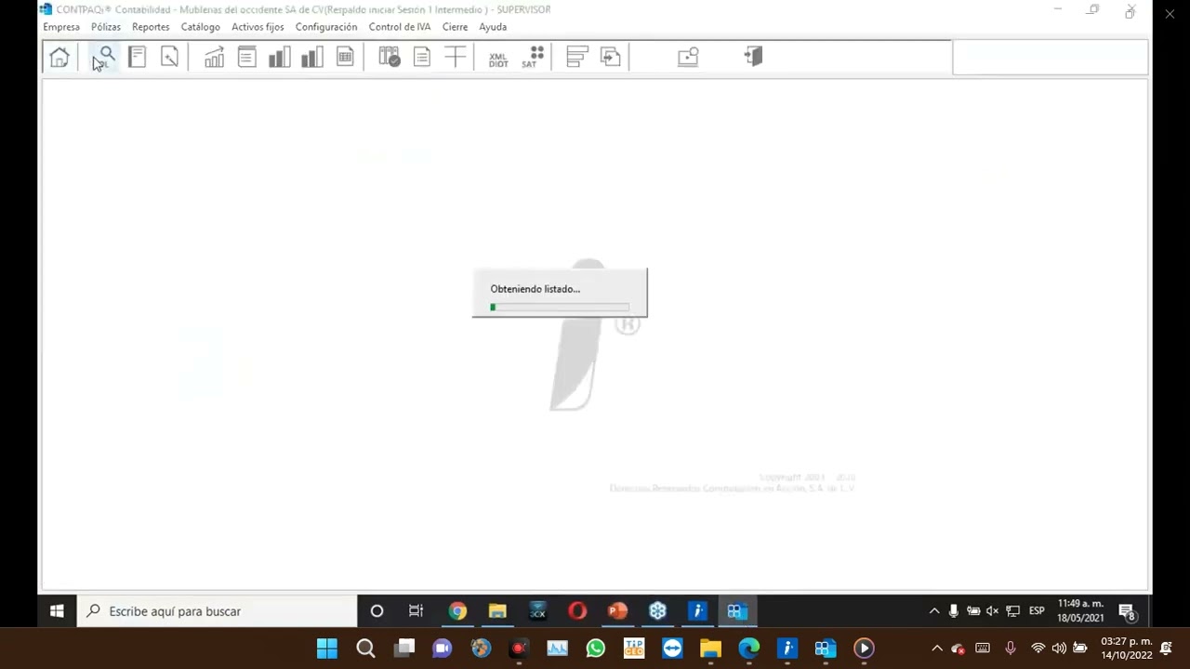Open the Ayuda menu
This screenshot has width=1190, height=669.
click(x=493, y=27)
